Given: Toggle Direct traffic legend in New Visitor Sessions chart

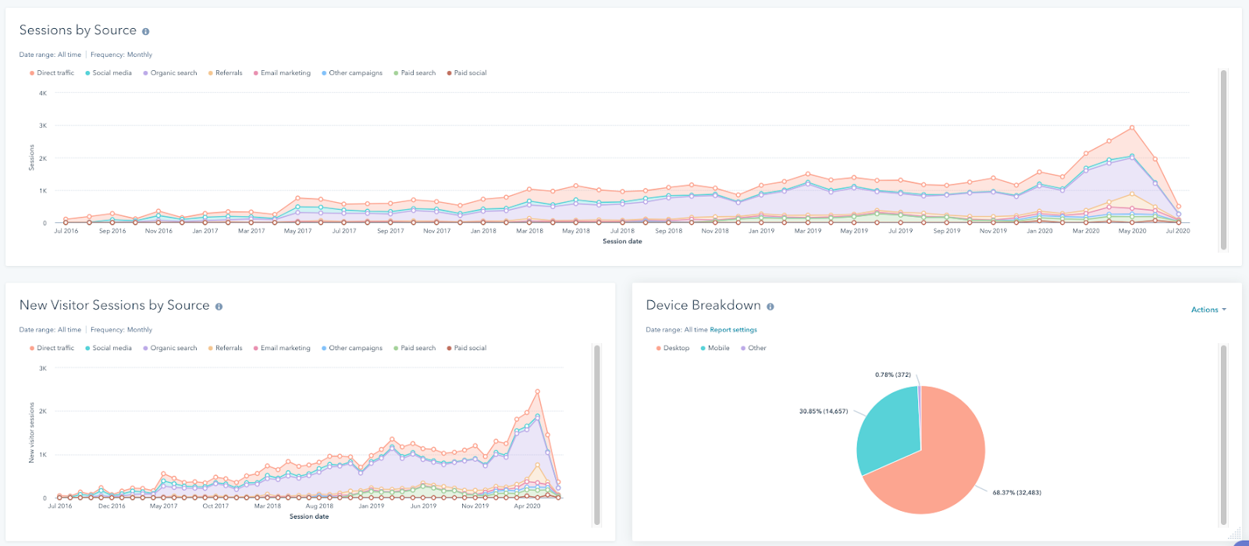Looking at the screenshot, I should click(52, 349).
